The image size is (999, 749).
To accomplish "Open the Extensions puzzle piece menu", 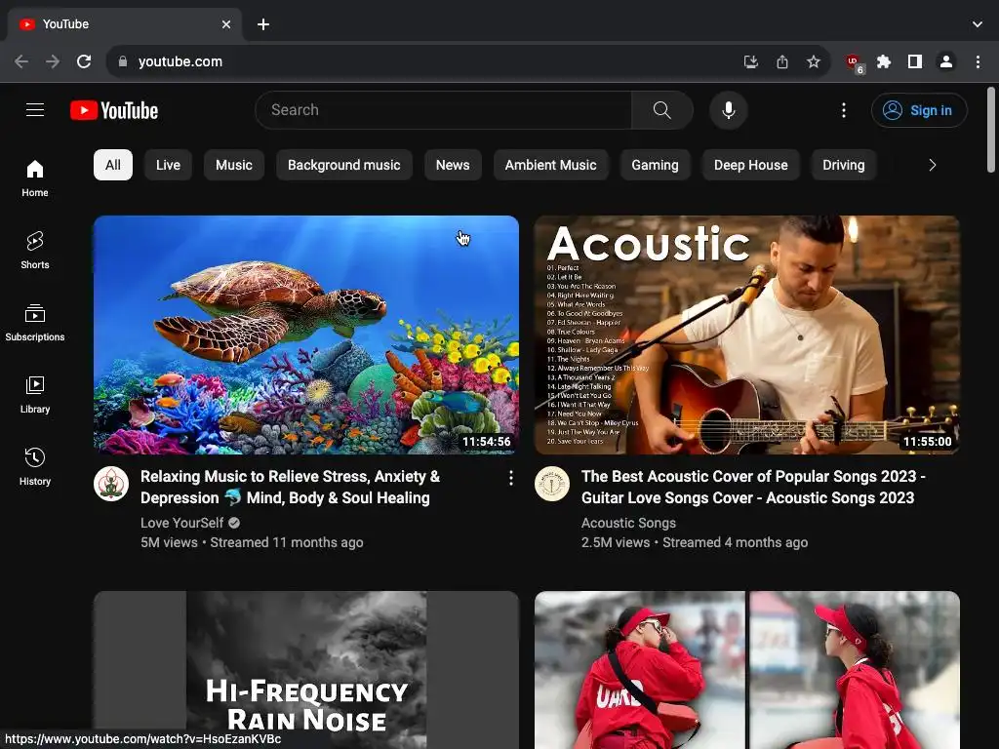I will [884, 61].
